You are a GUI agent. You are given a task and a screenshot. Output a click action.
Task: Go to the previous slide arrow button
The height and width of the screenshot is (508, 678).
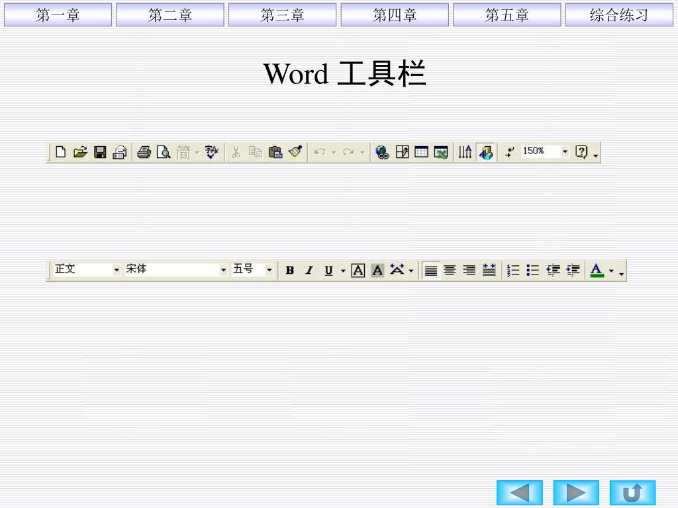coord(519,492)
